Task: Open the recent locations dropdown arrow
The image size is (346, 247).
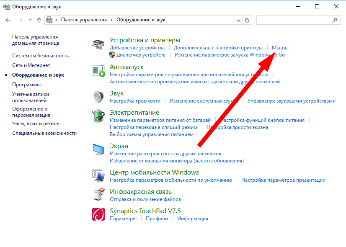Action: (x=30, y=20)
